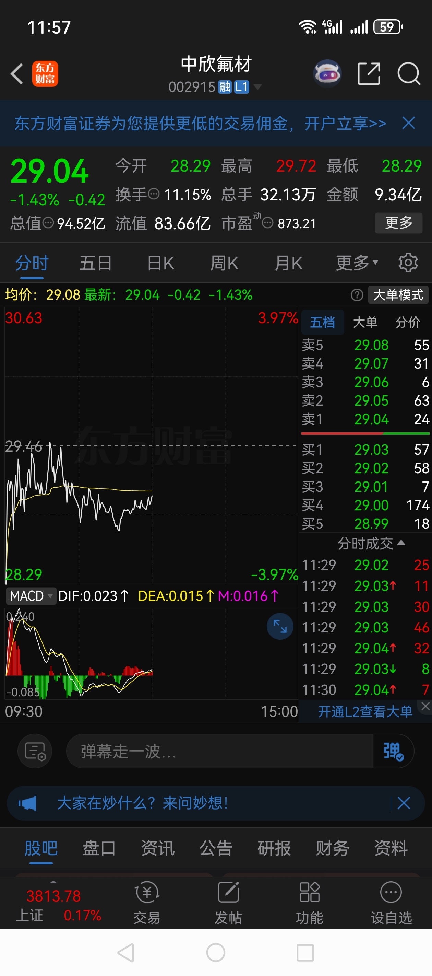432x976 pixels.
Task: Tap the question mark help icon
Action: click(357, 295)
